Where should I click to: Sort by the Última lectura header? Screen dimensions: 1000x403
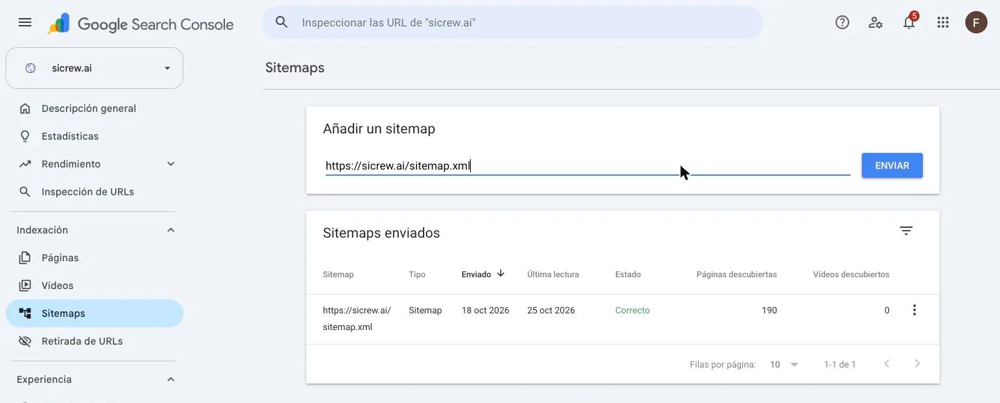[553, 274]
